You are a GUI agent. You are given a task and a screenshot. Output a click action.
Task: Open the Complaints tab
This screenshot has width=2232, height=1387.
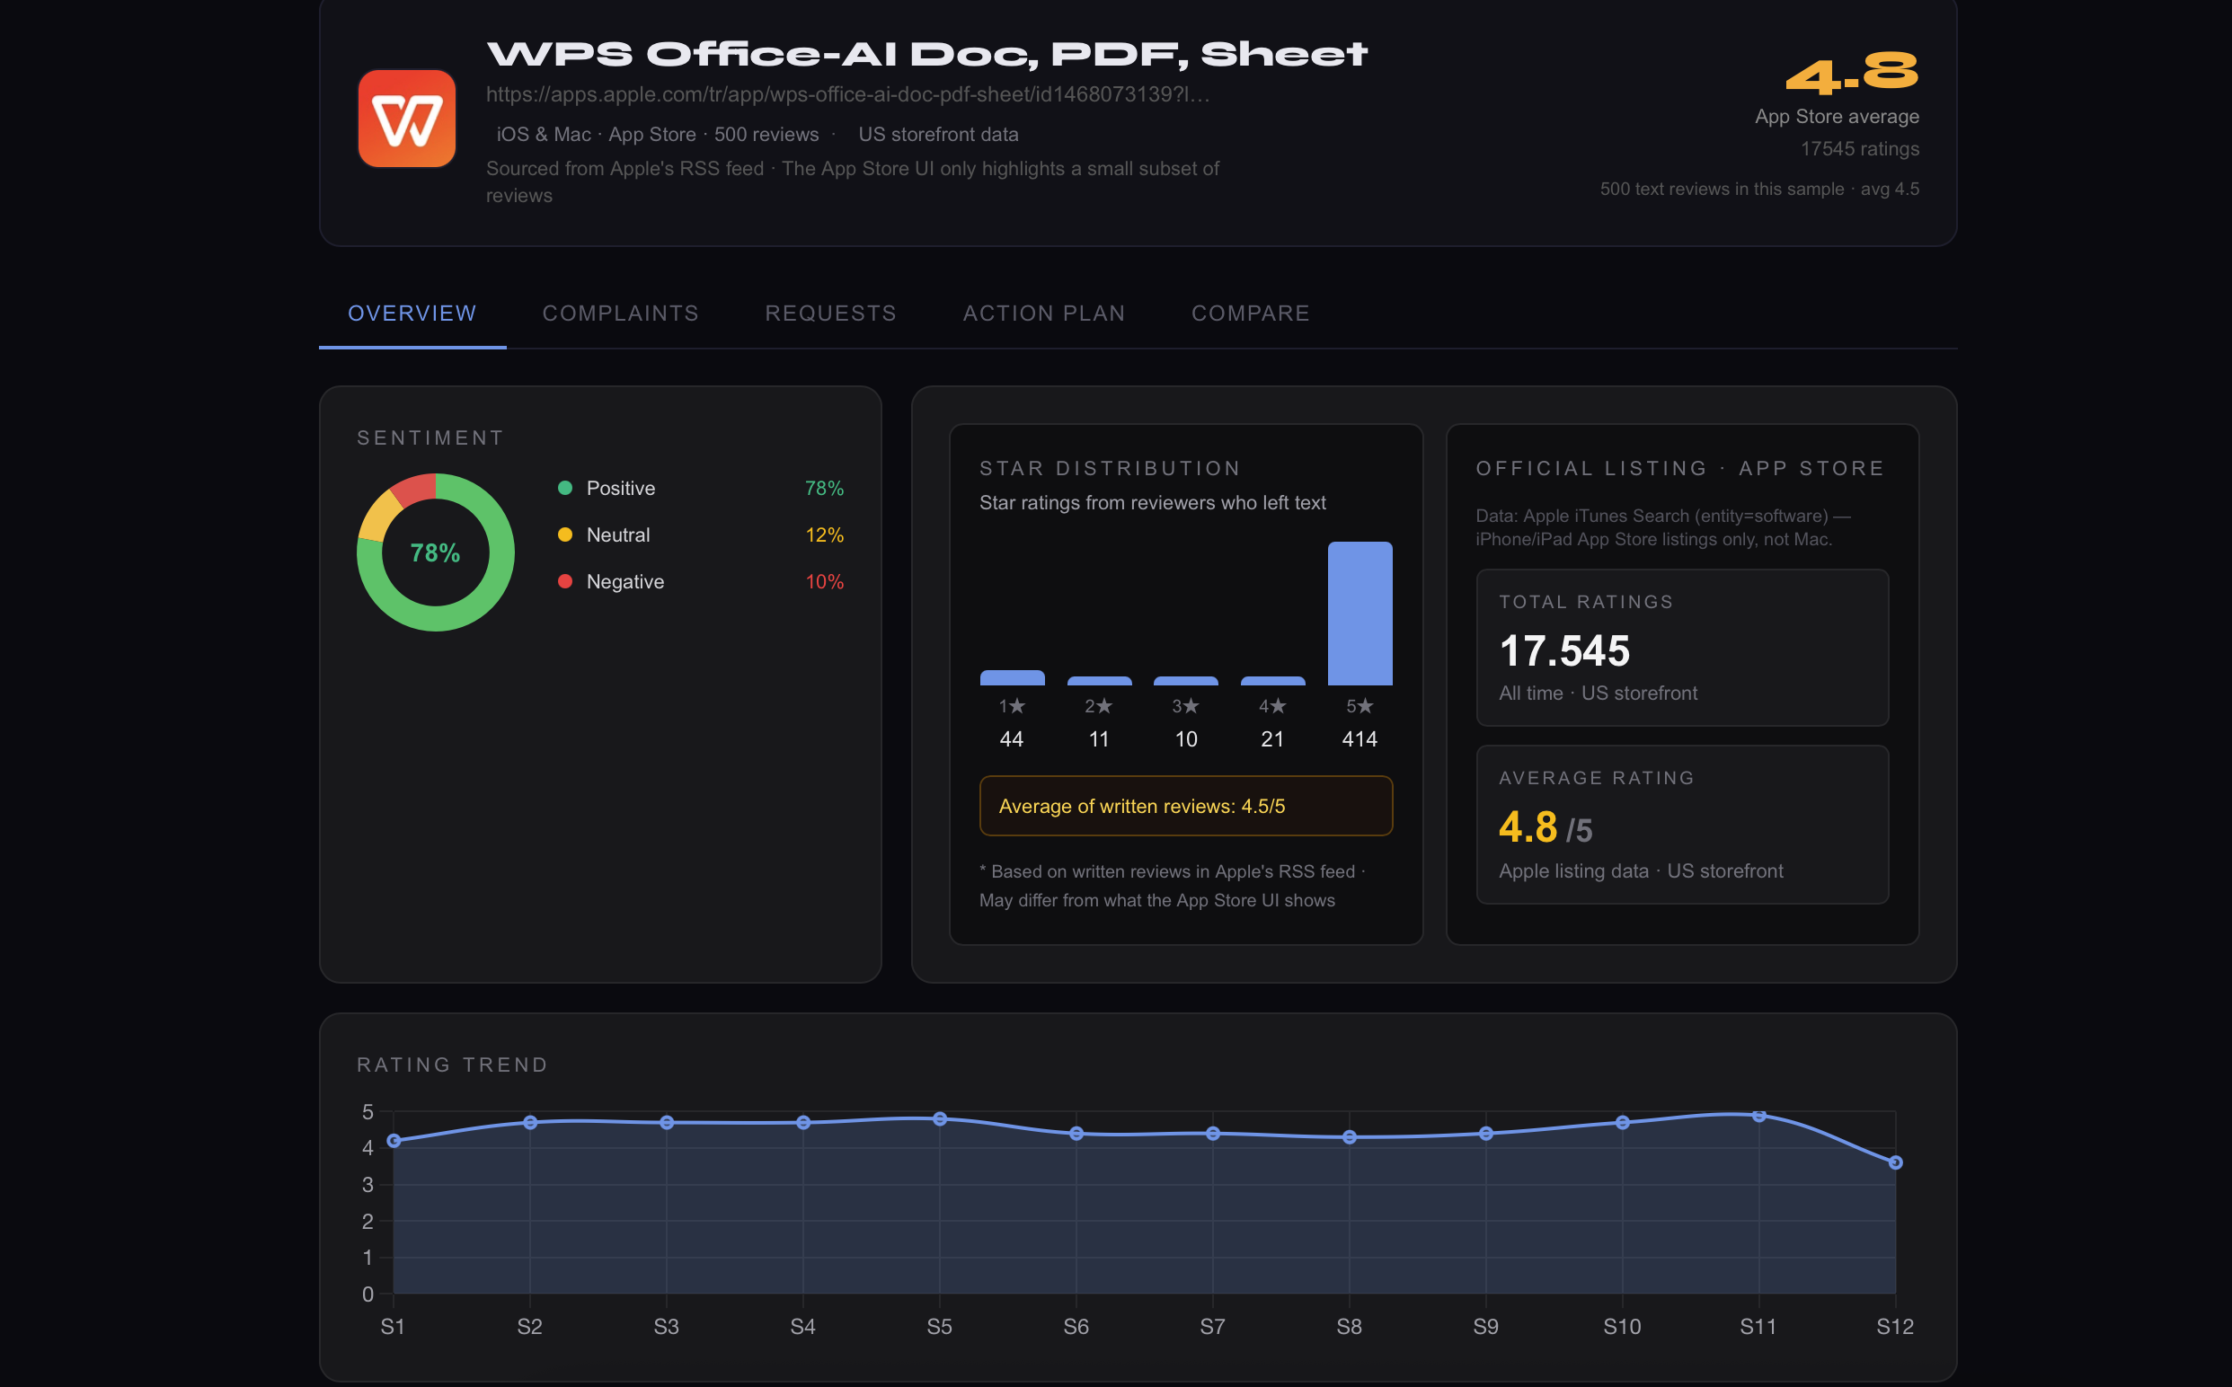(x=620, y=314)
